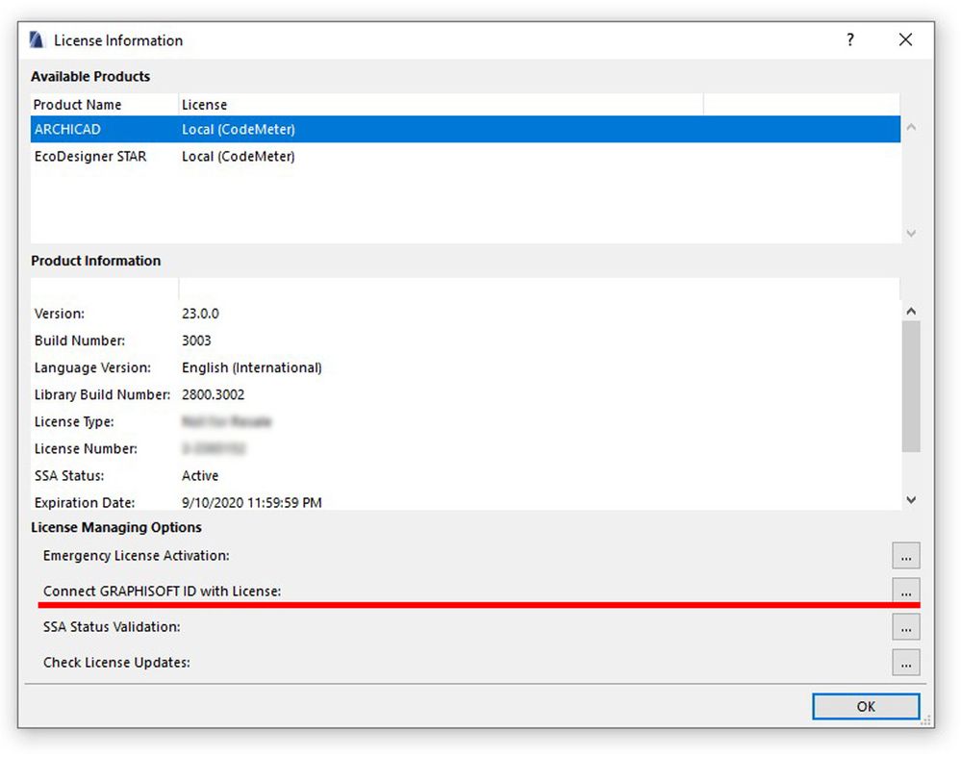Click the blurred License Number value
The height and width of the screenshot is (757, 961).
click(214, 448)
